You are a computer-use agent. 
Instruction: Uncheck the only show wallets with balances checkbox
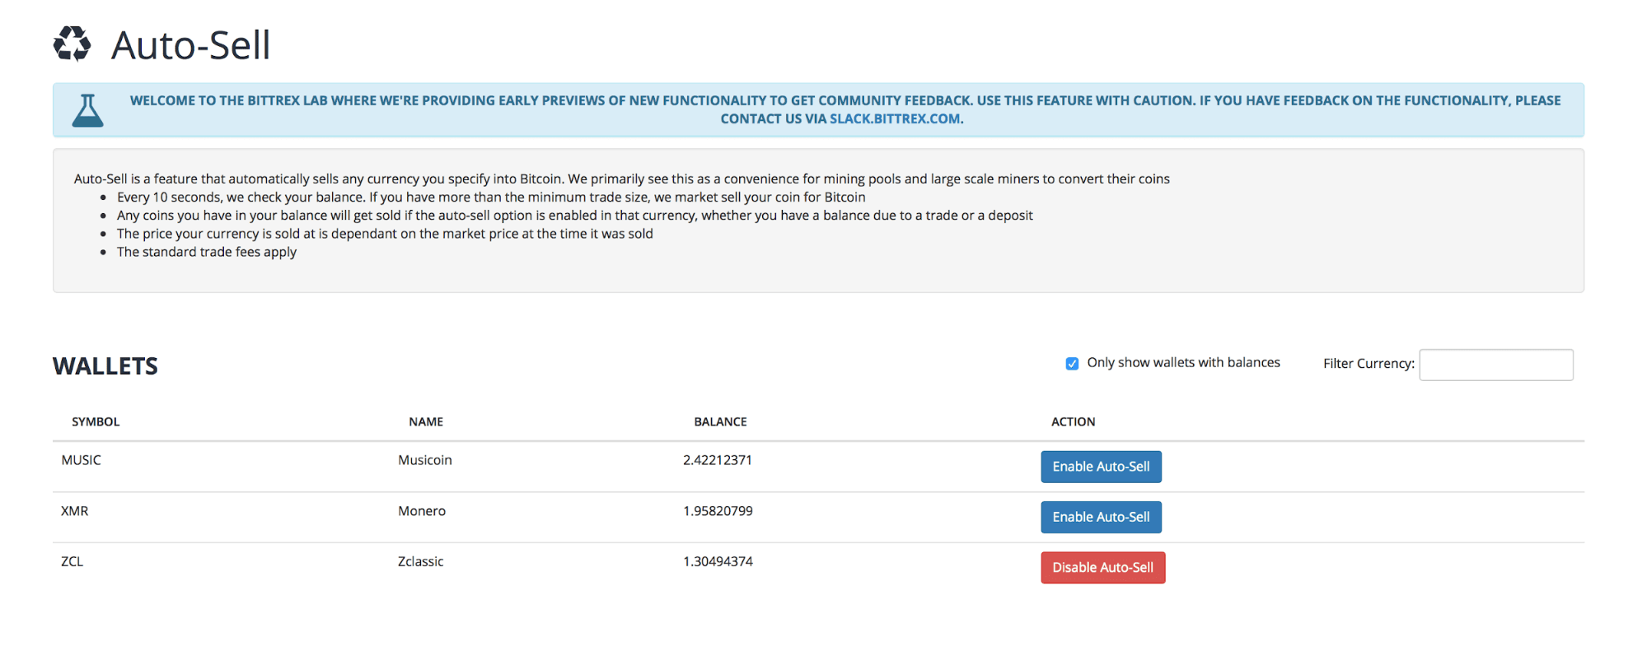point(1072,364)
